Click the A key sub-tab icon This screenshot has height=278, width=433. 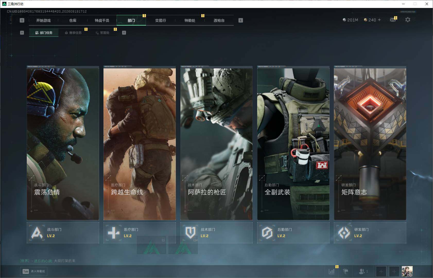click(22, 33)
